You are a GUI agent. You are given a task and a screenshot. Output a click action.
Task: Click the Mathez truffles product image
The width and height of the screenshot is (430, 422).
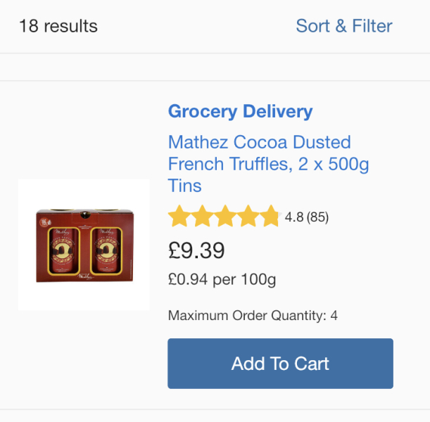[84, 245]
